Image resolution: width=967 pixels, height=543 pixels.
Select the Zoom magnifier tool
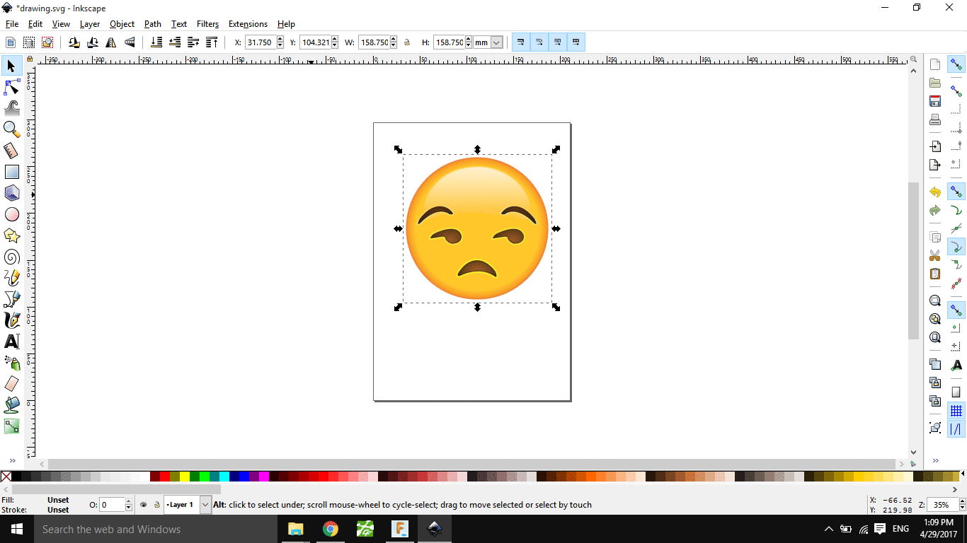[11, 129]
